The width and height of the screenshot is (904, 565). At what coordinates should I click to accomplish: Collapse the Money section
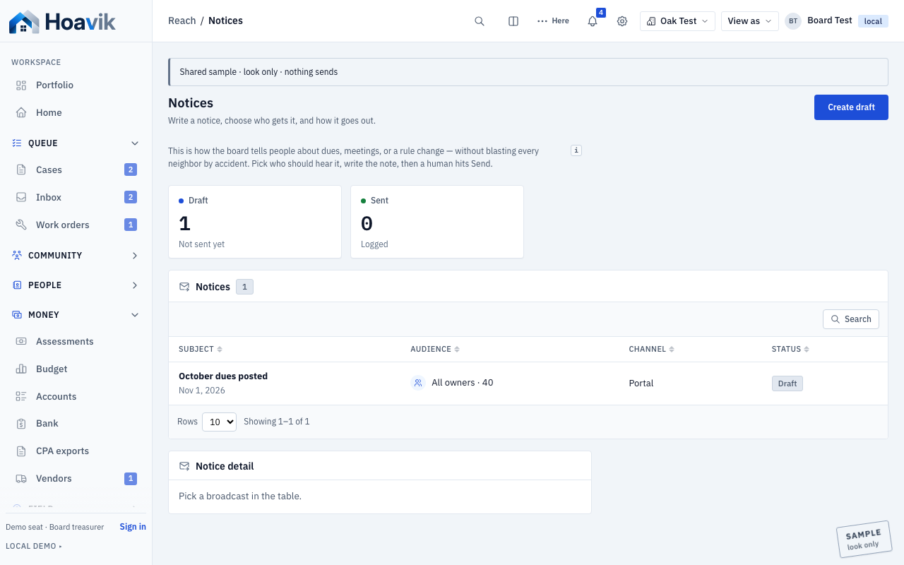pos(135,315)
